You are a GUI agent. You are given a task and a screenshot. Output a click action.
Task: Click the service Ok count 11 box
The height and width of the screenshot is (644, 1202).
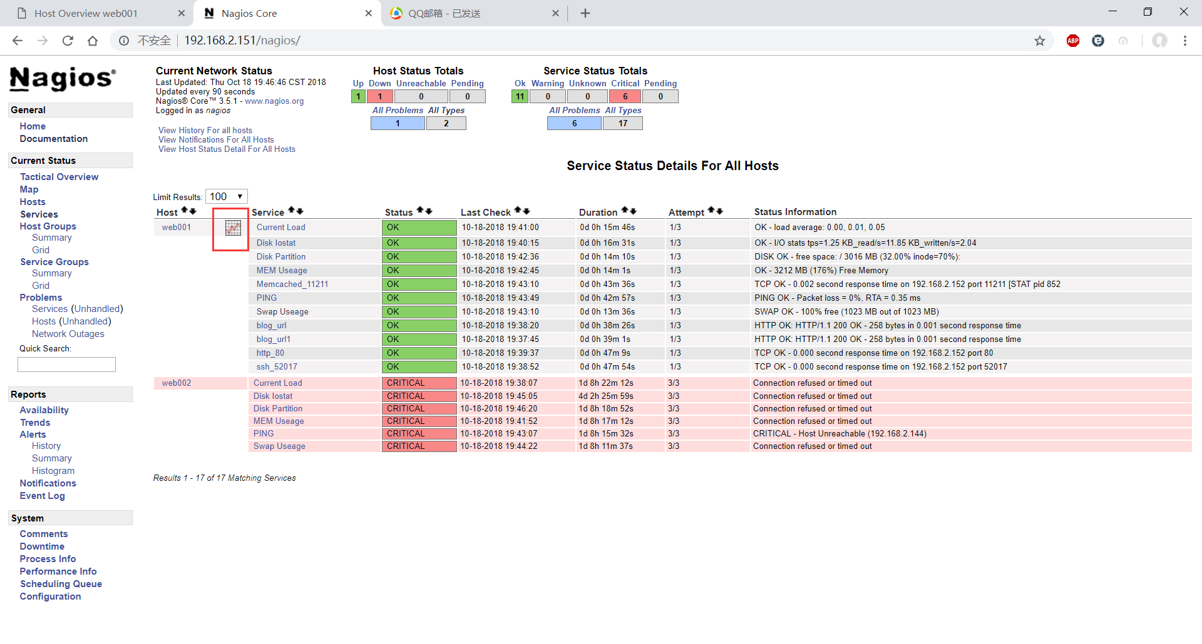[x=520, y=97]
